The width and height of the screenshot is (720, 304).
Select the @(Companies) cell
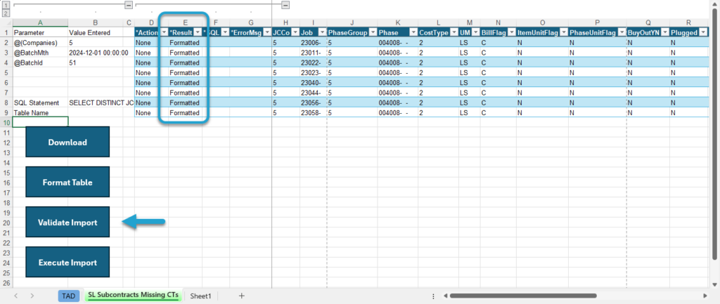pos(40,43)
